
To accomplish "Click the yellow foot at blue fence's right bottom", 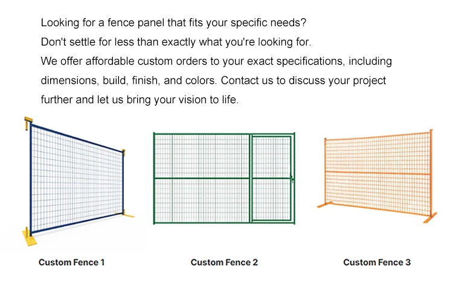I will (128, 213).
